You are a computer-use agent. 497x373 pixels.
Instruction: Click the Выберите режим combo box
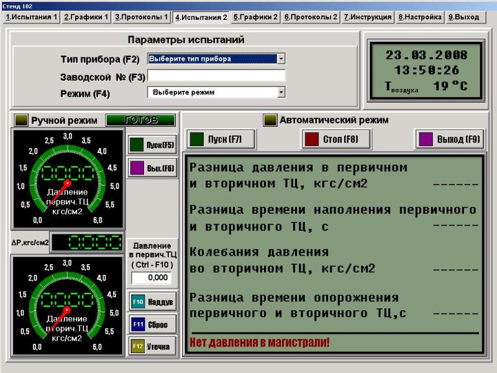coord(211,92)
